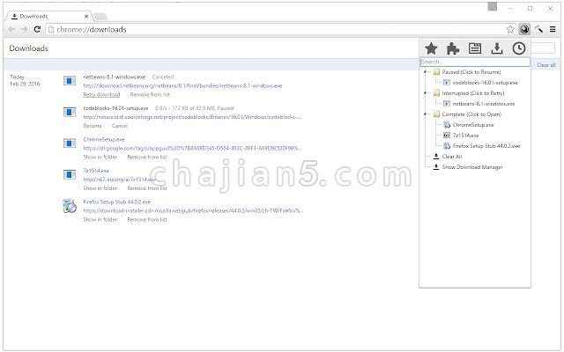Open a new tab
Image resolution: width=564 pixels, height=352 pixels.
100,17
